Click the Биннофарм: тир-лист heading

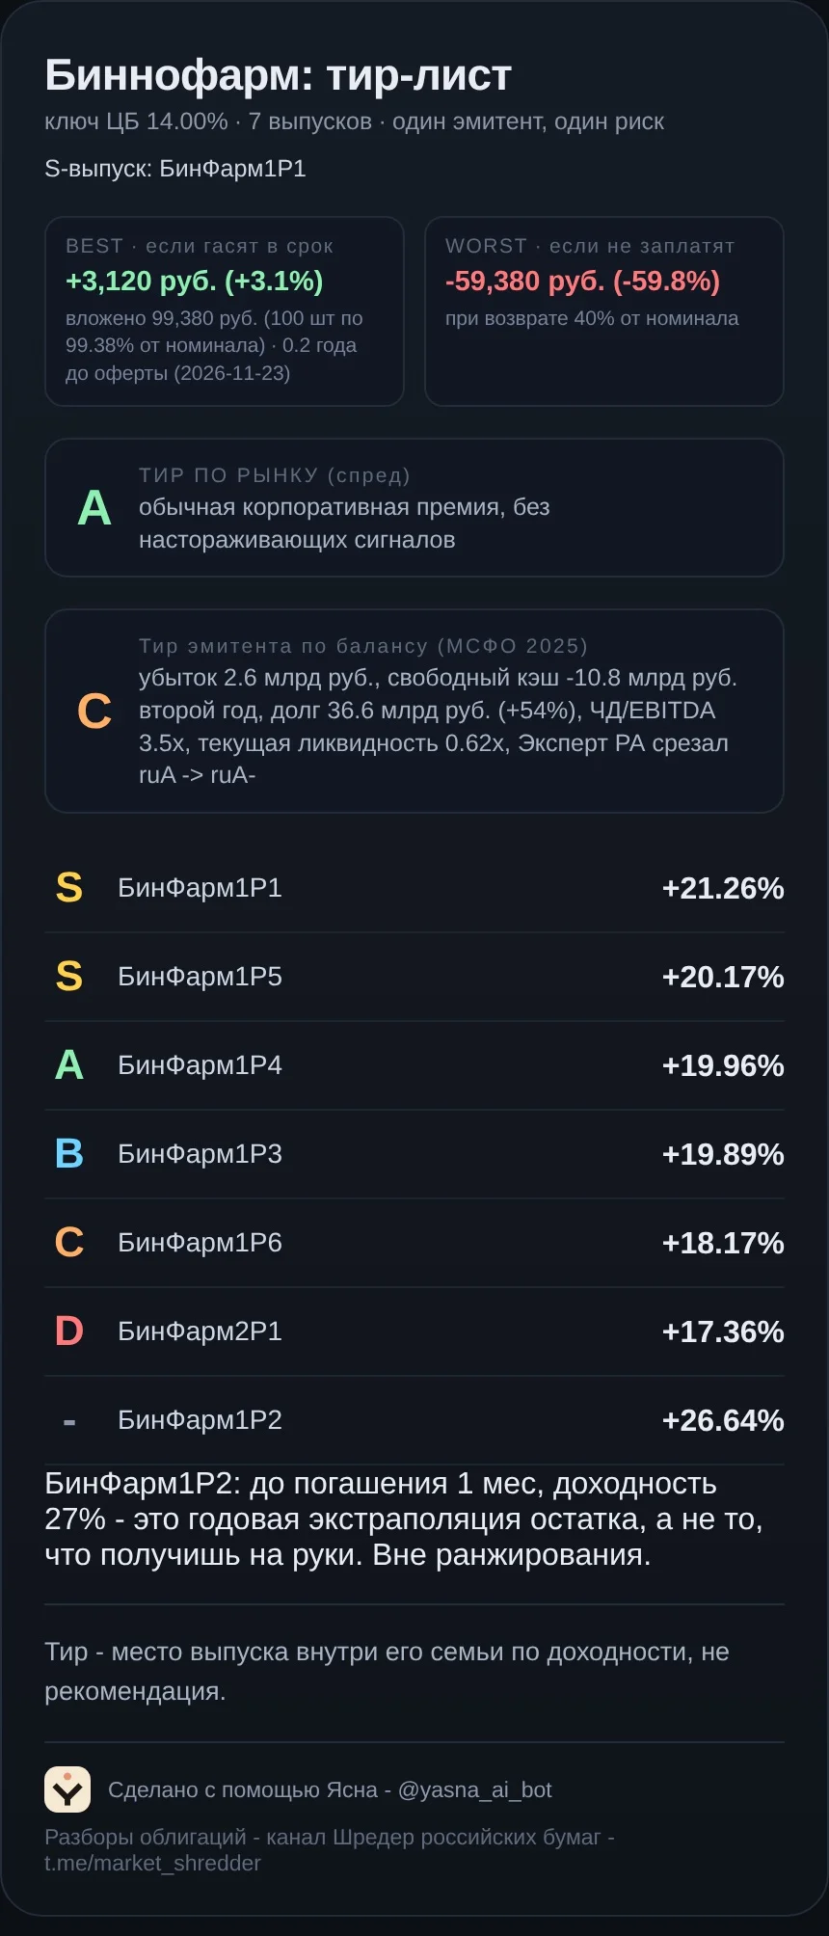(278, 75)
